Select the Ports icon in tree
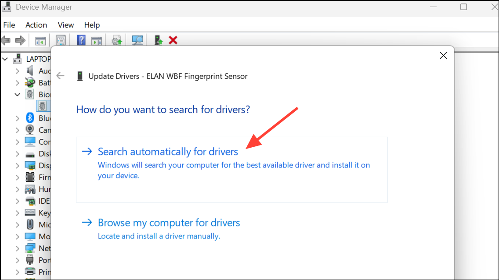This screenshot has width=499, height=280. click(x=30, y=260)
